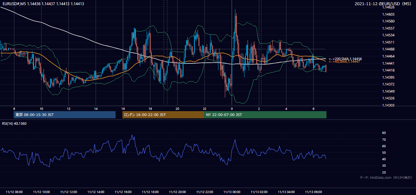The width and height of the screenshot is (416, 195).
Task: Click price level 1.14488 on price axis
Action: click(x=388, y=49)
